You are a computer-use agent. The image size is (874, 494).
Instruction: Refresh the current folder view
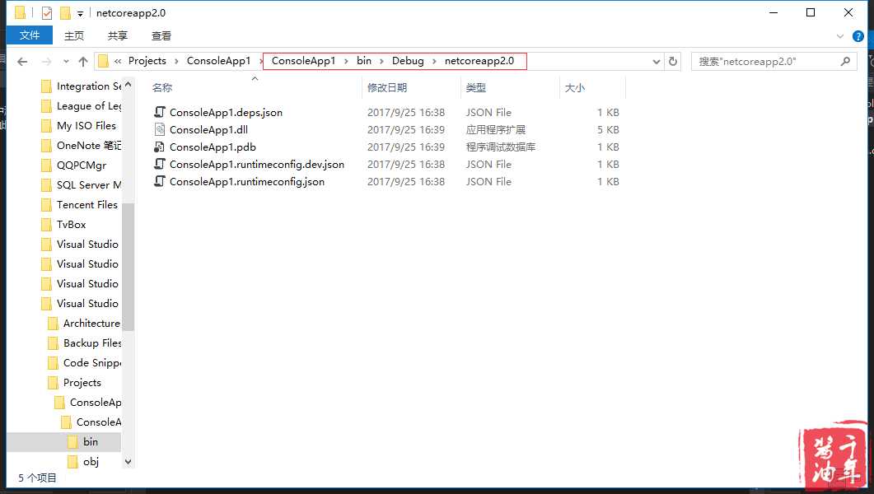[x=673, y=62]
